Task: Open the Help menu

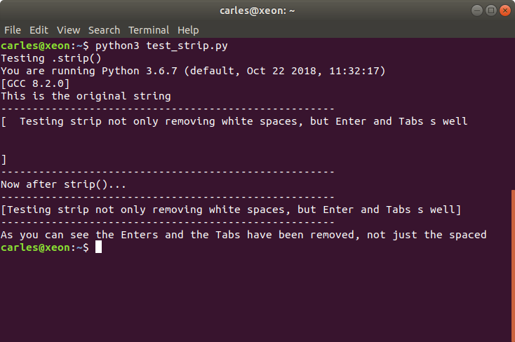Action: click(x=188, y=30)
